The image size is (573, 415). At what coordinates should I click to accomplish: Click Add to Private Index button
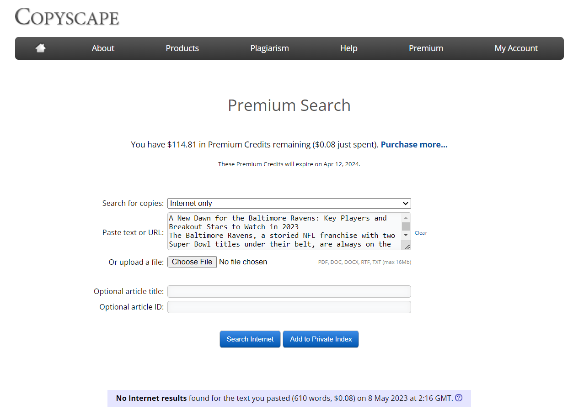point(321,339)
